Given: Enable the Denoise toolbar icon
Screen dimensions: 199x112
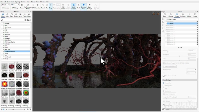Looking at the screenshot, I should (x=38, y=5).
